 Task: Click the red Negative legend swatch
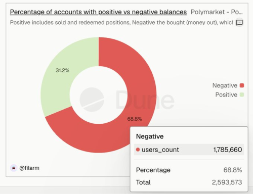242,85
